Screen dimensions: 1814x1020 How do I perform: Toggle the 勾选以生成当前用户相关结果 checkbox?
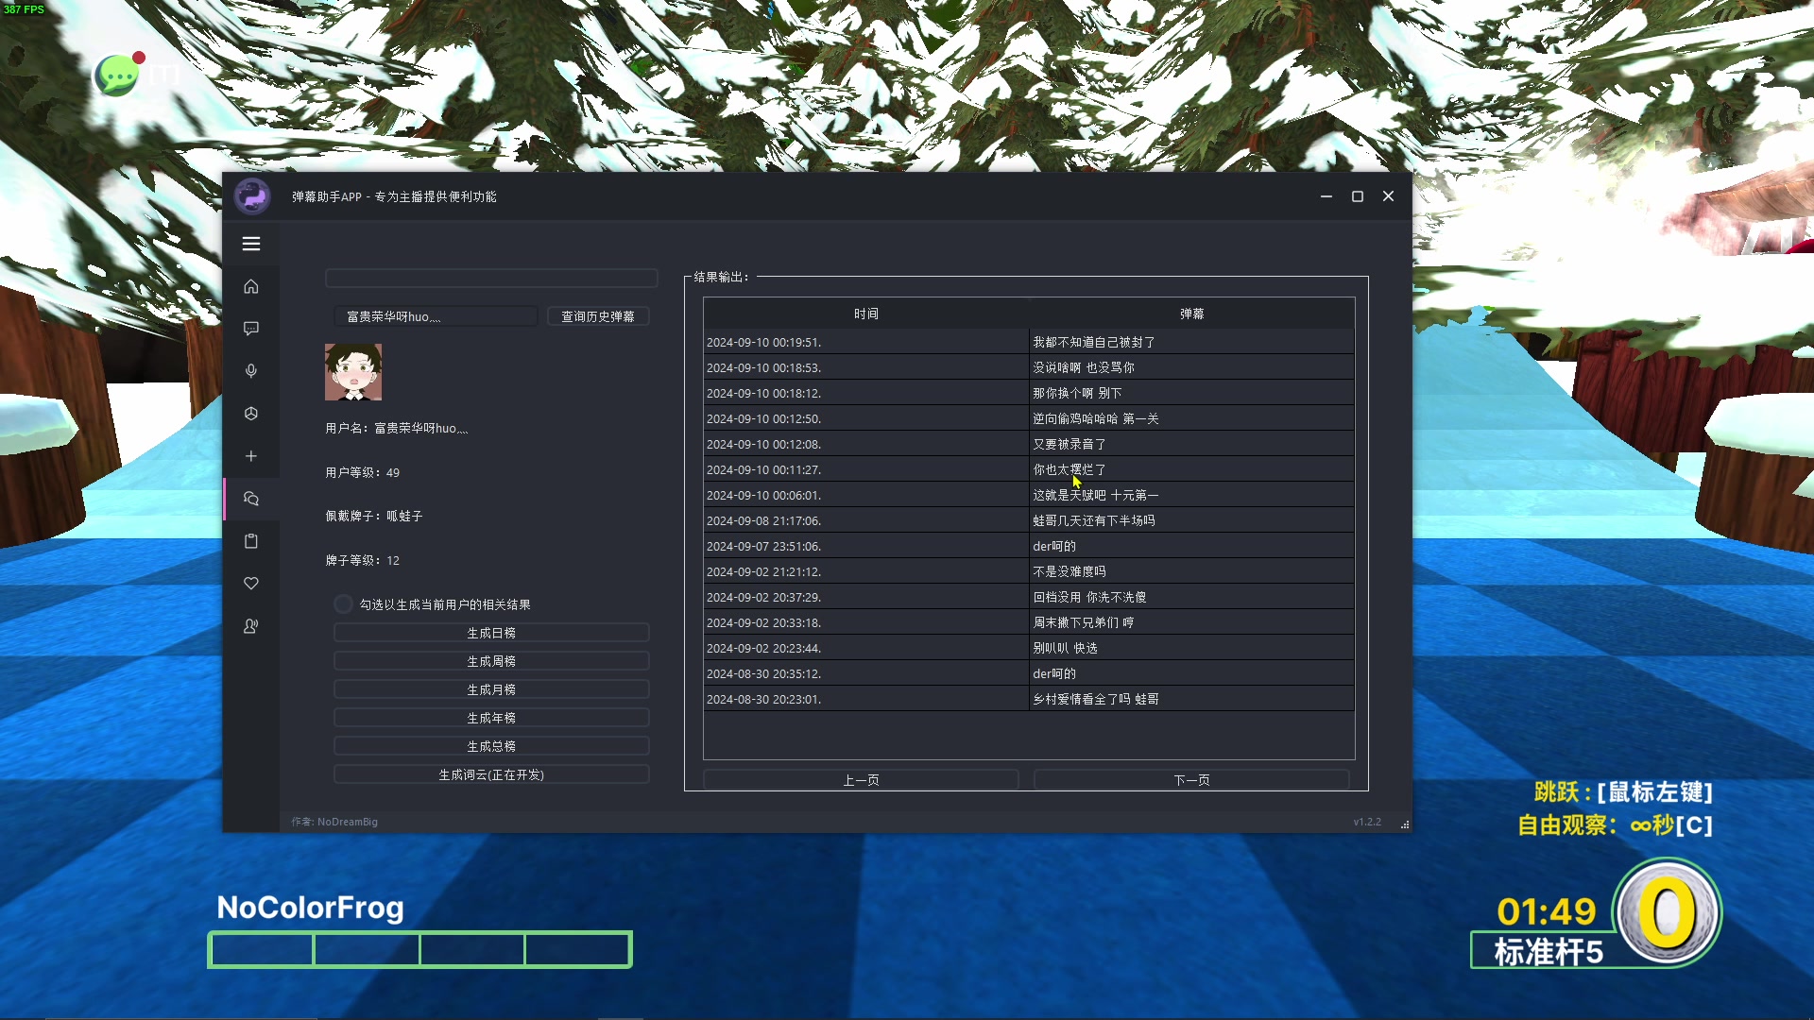coord(344,604)
